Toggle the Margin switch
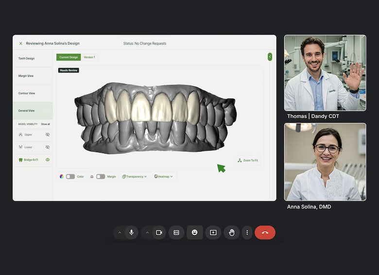379x275 pixels. point(101,176)
